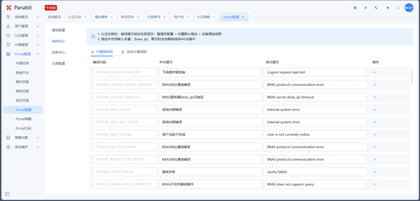Viewport: 420px width, 201px height.
Task: Click the 认证管理 shield icon in the sidebar
Action: click(8, 36)
